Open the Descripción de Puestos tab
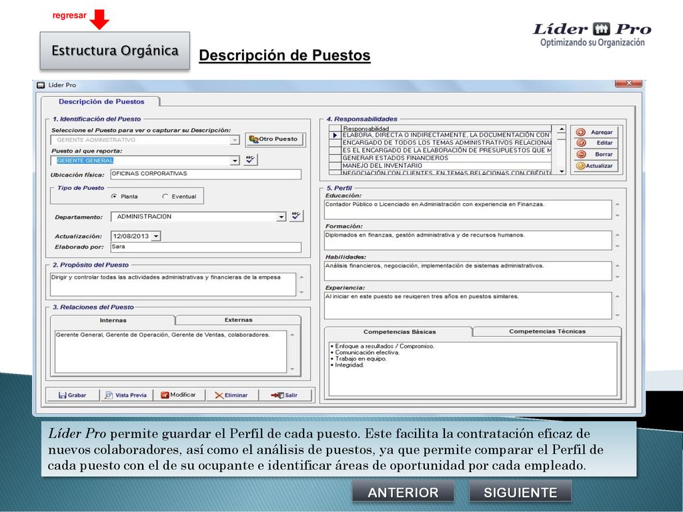The image size is (683, 512). pyautogui.click(x=101, y=101)
